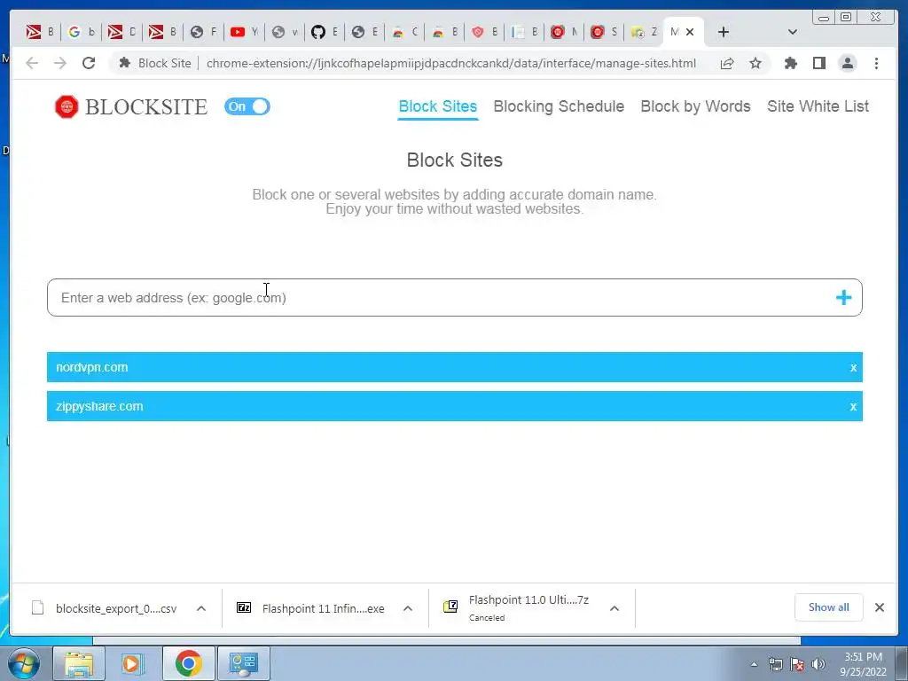Image resolution: width=908 pixels, height=681 pixels.
Task: Switch to Block by Words tab
Action: click(695, 106)
